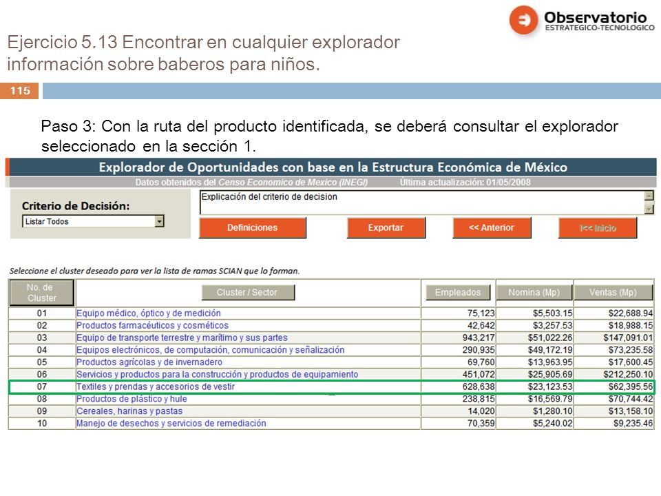The image size is (661, 496).
Task: Sort by Nomina (Mp) column header
Action: pyautogui.click(x=534, y=292)
